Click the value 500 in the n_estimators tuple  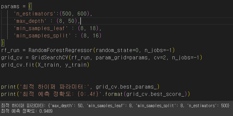67,14
